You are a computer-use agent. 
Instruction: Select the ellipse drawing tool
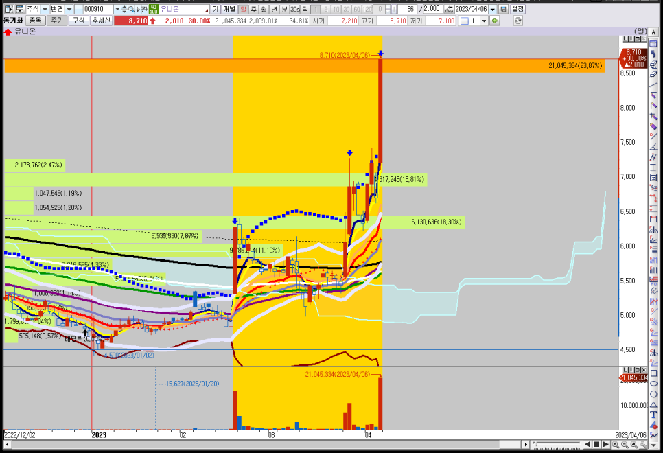[653, 384]
